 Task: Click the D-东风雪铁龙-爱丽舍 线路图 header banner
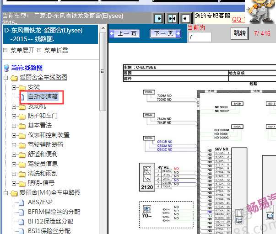[50, 34]
